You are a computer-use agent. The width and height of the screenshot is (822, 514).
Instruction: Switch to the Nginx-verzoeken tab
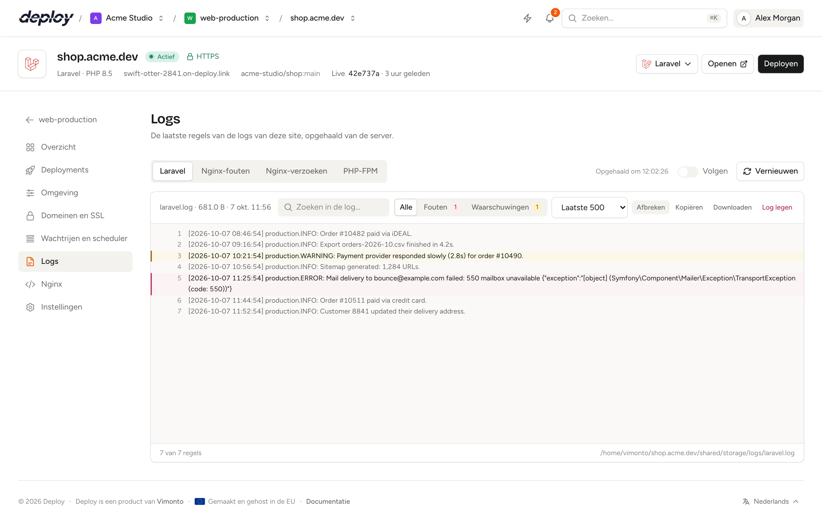[x=297, y=171]
